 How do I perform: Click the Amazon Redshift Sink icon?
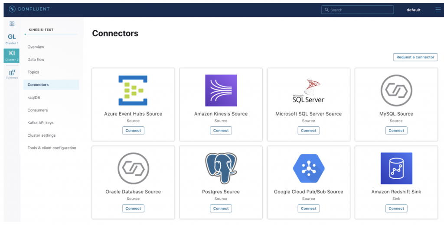pyautogui.click(x=396, y=168)
